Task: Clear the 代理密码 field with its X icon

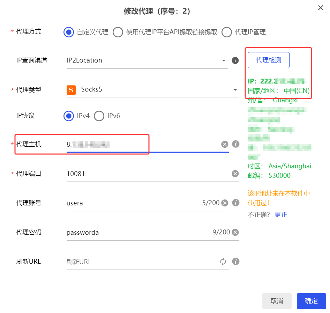Action: (235, 232)
